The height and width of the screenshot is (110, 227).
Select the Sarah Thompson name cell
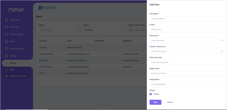pyautogui.click(x=46, y=67)
